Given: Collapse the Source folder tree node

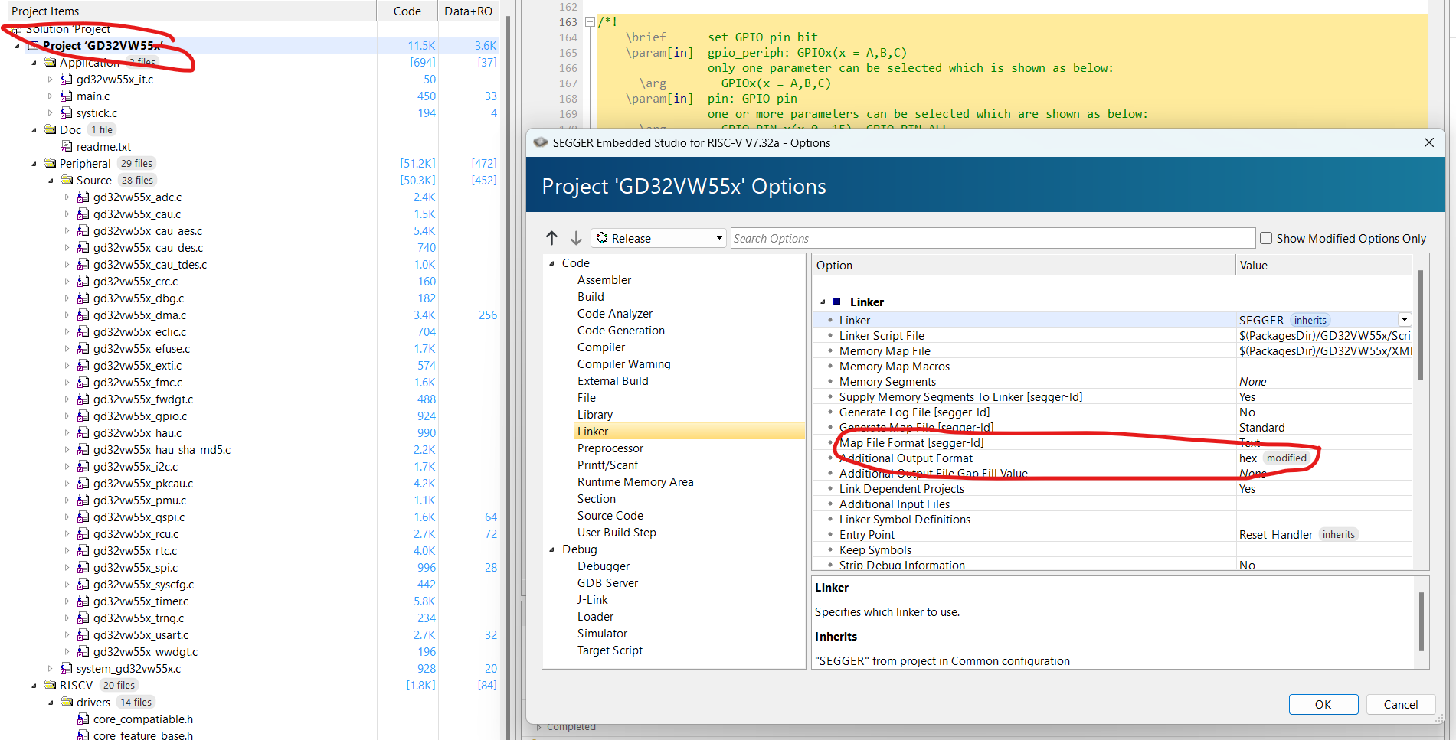Looking at the screenshot, I should [51, 181].
